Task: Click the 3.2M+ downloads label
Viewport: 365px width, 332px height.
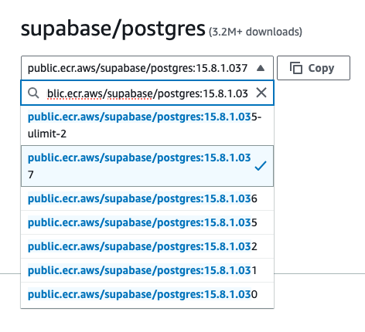Action: (x=255, y=32)
